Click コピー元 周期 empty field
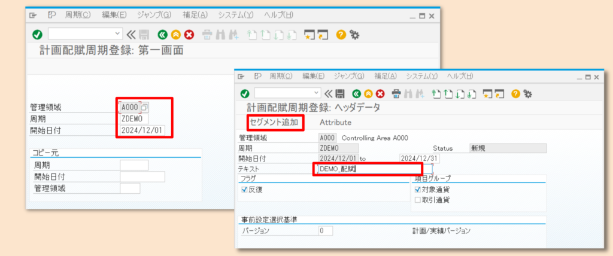Screen dimensions: 613x256 [x=134, y=165]
